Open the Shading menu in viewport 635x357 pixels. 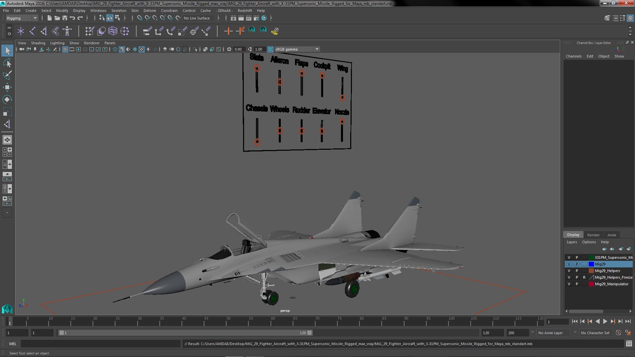[38, 43]
